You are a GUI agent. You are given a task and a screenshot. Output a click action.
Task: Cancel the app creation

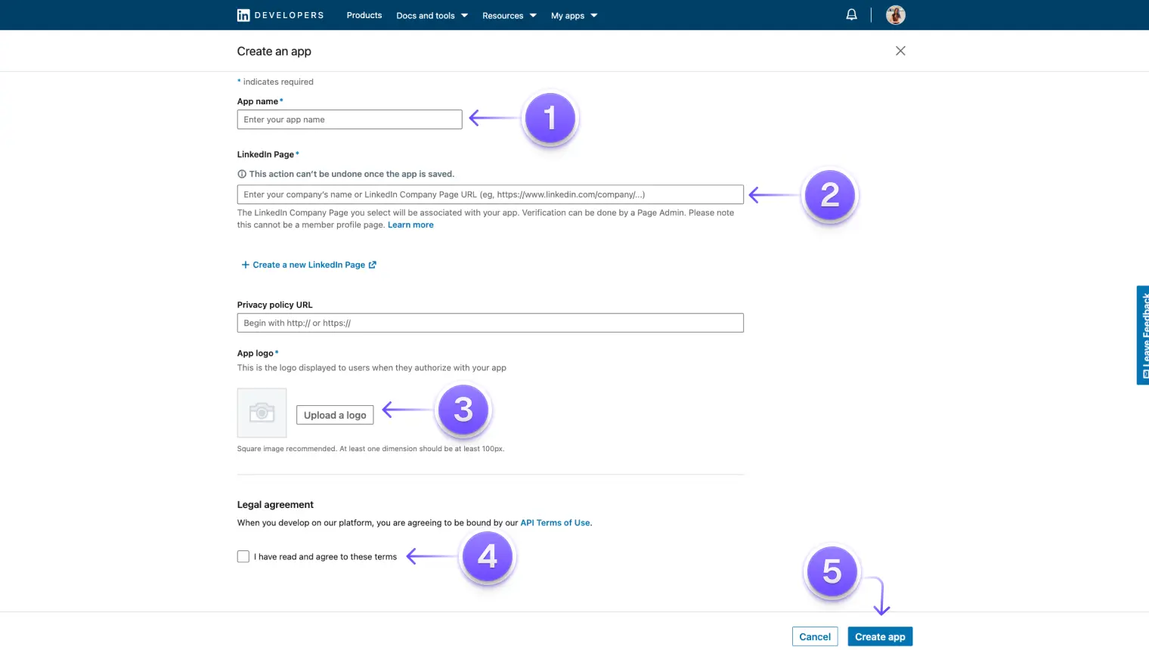pos(815,636)
